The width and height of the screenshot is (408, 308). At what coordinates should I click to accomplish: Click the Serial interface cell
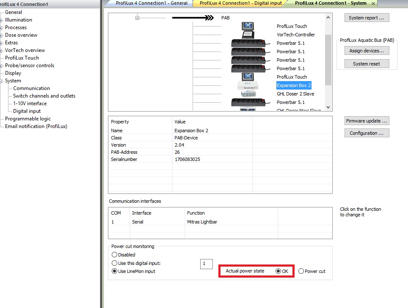pyautogui.click(x=138, y=222)
